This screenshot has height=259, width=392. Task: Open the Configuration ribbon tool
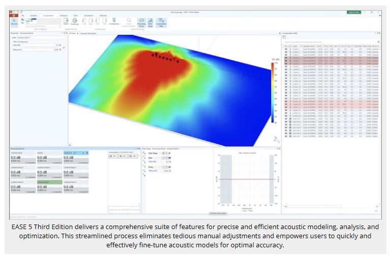114,21
